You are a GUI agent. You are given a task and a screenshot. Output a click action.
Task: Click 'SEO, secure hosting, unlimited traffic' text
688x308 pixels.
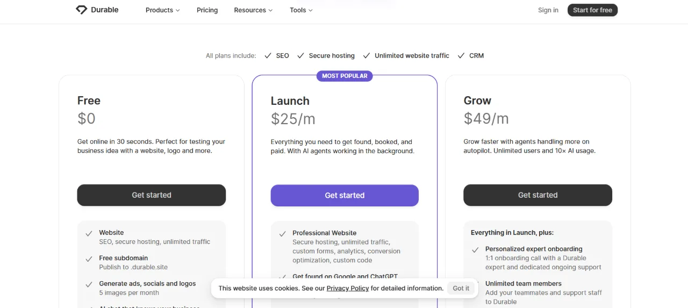pyautogui.click(x=155, y=242)
